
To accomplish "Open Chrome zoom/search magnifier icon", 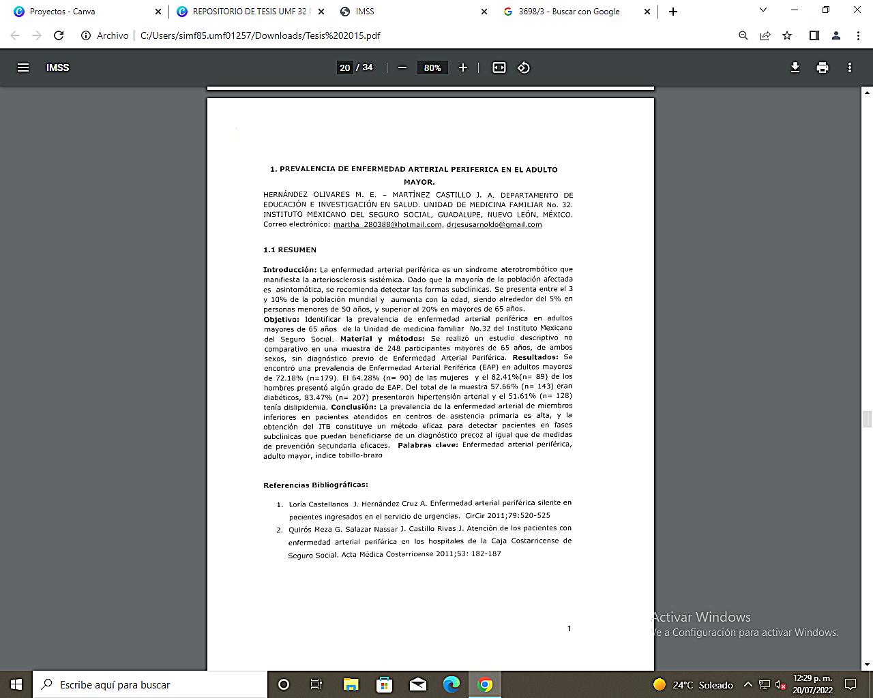I will point(743,35).
